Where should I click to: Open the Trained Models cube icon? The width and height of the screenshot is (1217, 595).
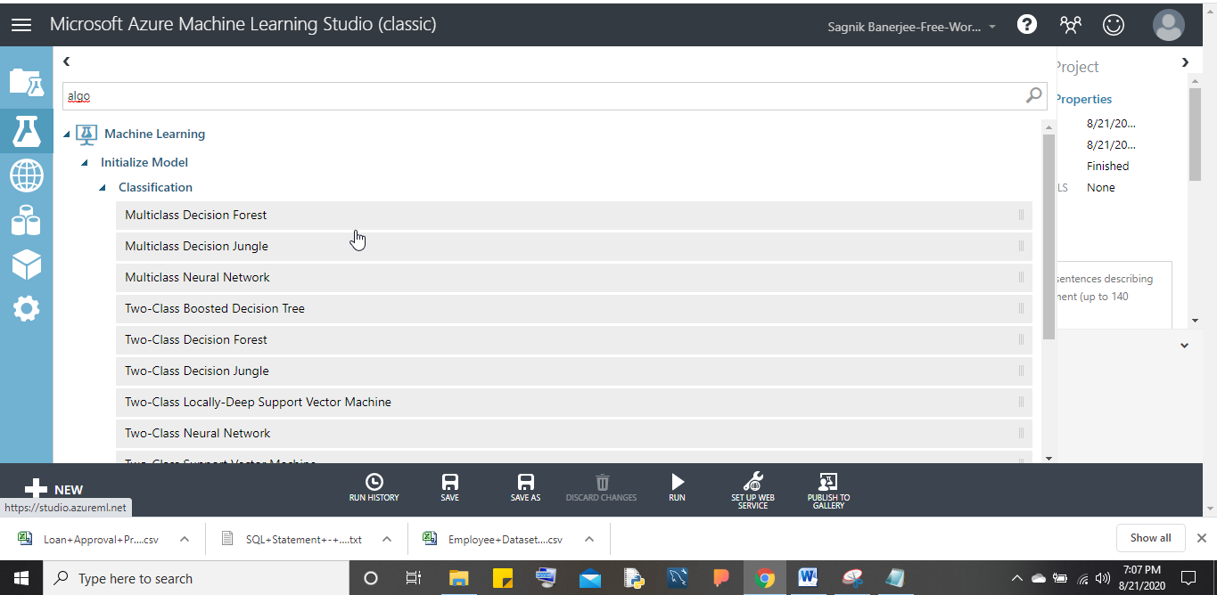pos(26,264)
